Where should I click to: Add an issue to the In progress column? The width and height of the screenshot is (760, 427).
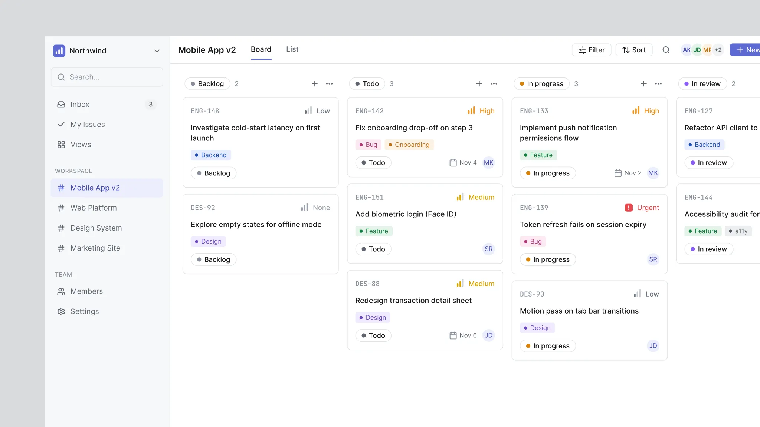click(x=644, y=84)
